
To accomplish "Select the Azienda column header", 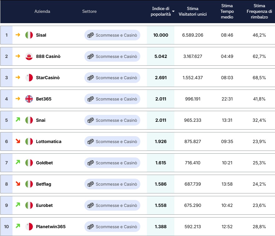I will click(42, 12).
